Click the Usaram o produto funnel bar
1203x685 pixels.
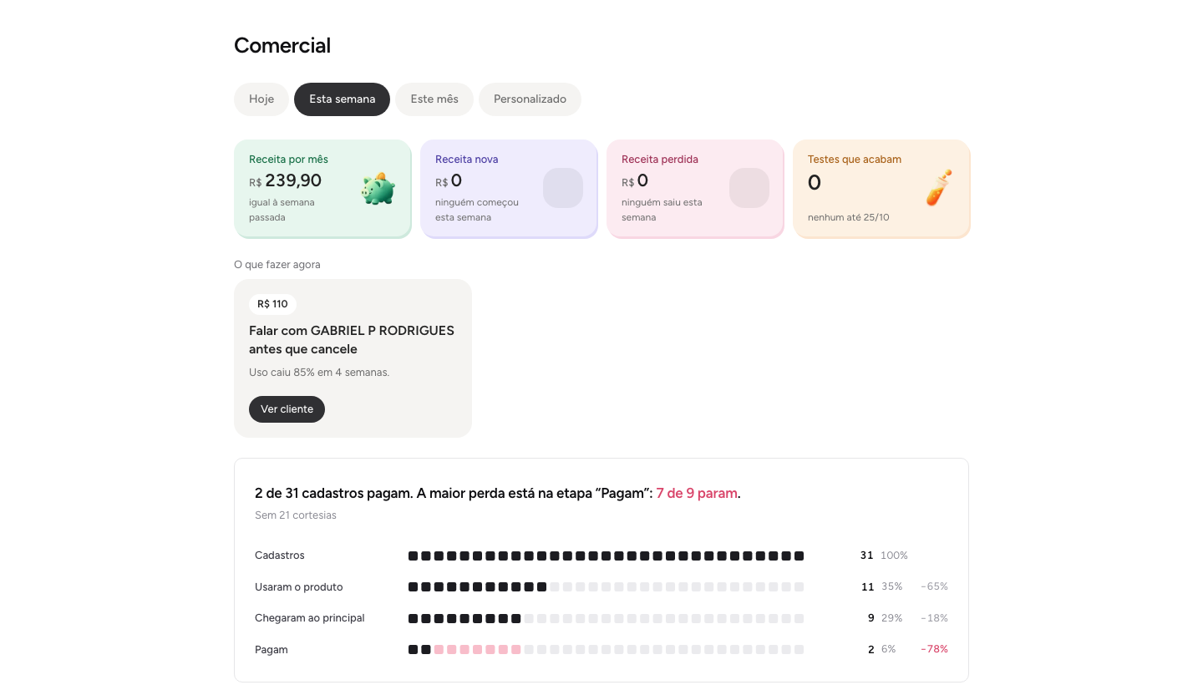click(606, 586)
